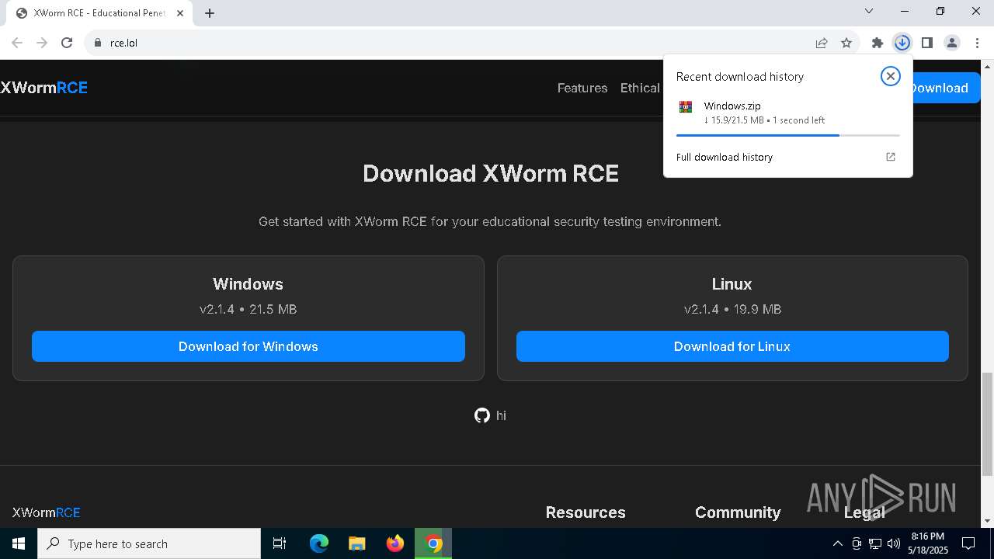Share this page icon
Viewport: 994px width, 559px height.
tap(822, 43)
